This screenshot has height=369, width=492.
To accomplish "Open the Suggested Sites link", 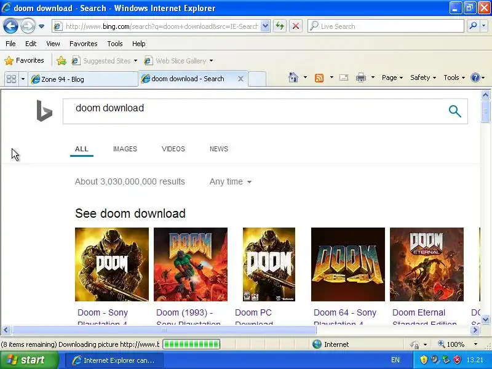I will pyautogui.click(x=105, y=60).
